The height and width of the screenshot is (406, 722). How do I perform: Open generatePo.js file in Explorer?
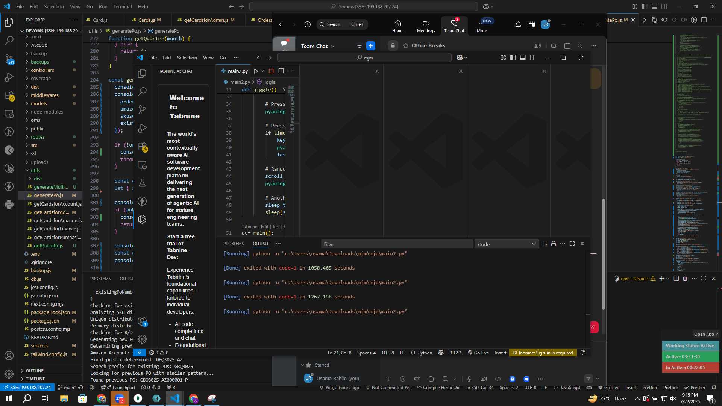(50, 195)
